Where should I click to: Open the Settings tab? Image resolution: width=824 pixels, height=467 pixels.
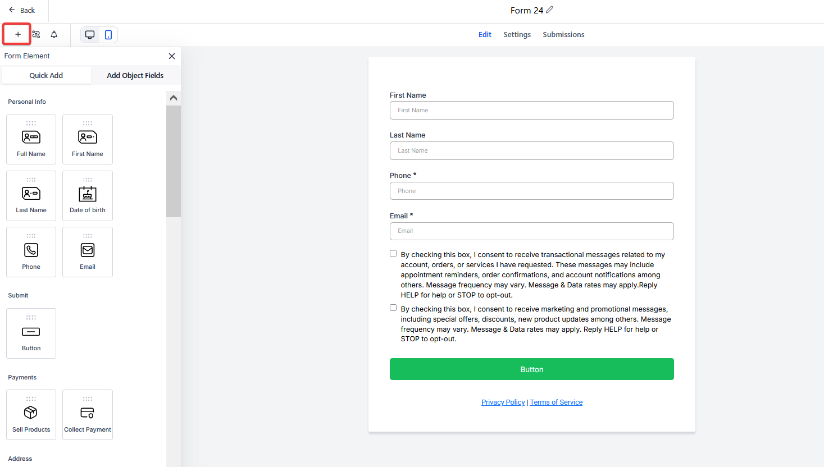(x=517, y=35)
